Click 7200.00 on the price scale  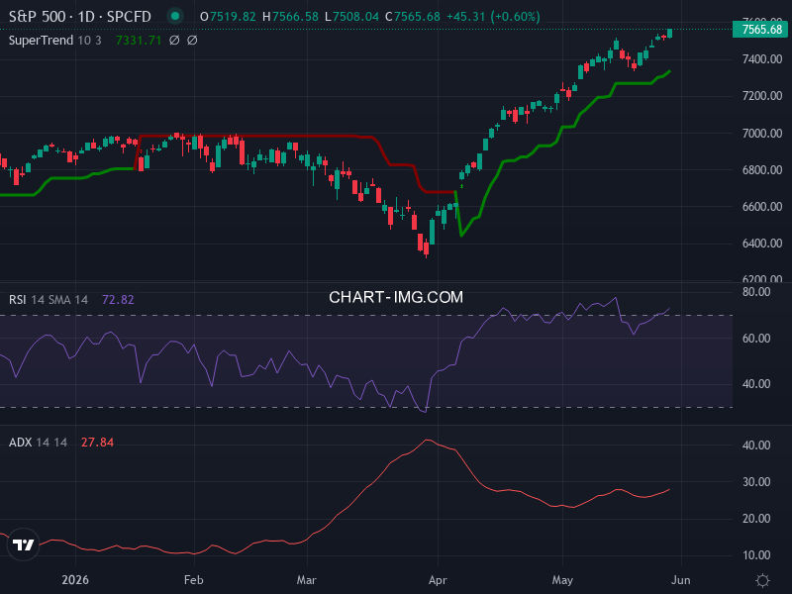tap(762, 96)
